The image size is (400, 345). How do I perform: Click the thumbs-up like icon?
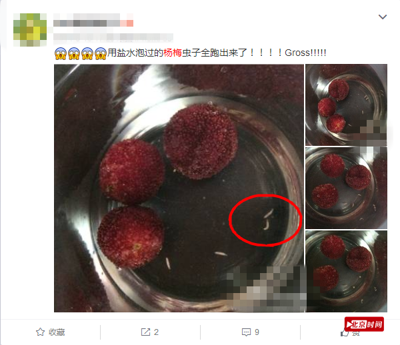pyautogui.click(x=345, y=332)
